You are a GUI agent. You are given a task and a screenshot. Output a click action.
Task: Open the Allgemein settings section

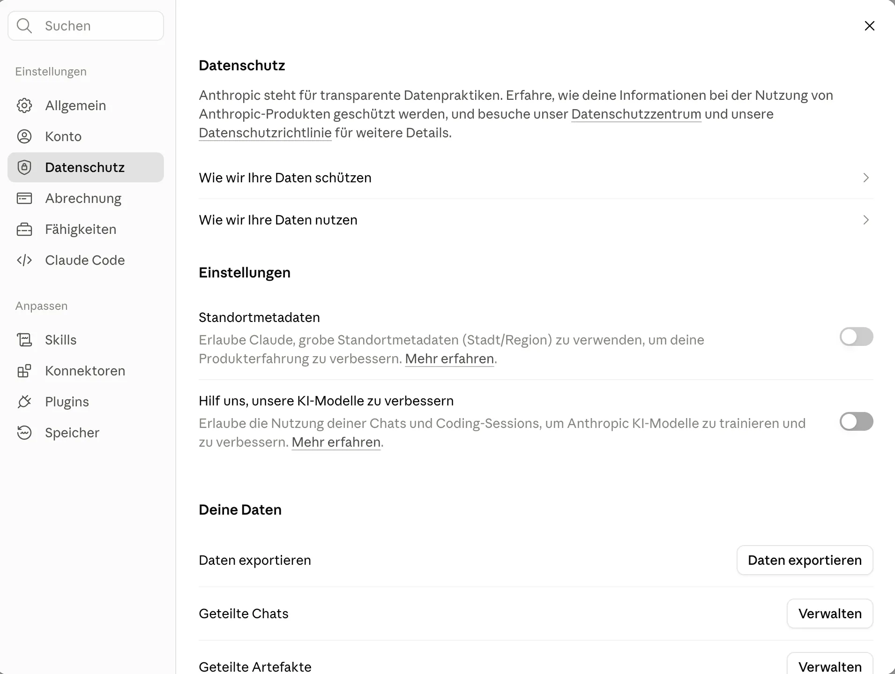86,105
